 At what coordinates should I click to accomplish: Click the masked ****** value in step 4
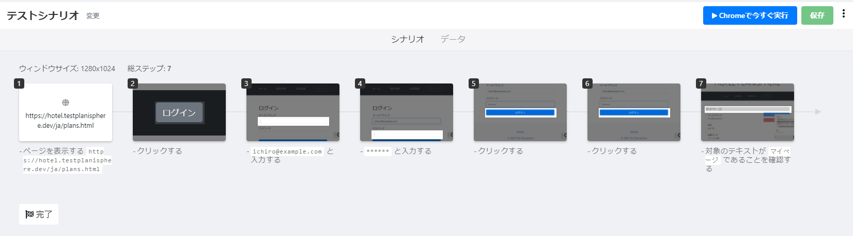(x=378, y=151)
